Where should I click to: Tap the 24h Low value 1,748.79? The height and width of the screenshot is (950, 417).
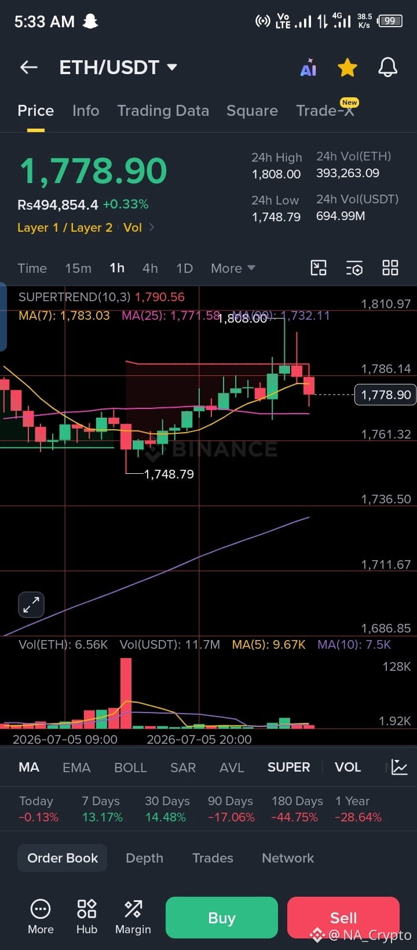(276, 217)
